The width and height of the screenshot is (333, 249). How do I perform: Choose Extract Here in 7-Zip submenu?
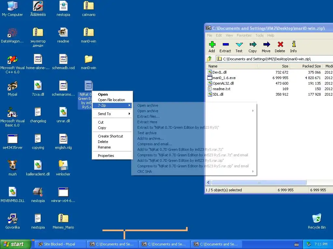pyautogui.click(x=194, y=122)
